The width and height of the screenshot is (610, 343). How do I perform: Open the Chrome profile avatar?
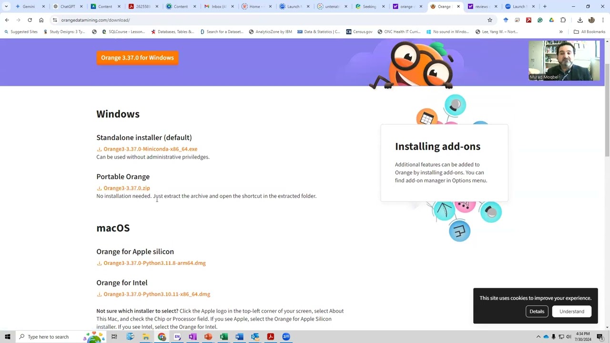click(591, 20)
